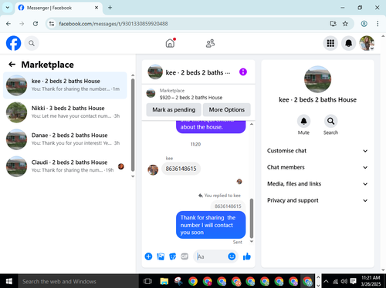Click the replied quote 8636148615
The height and width of the screenshot is (288, 386).
(228, 206)
